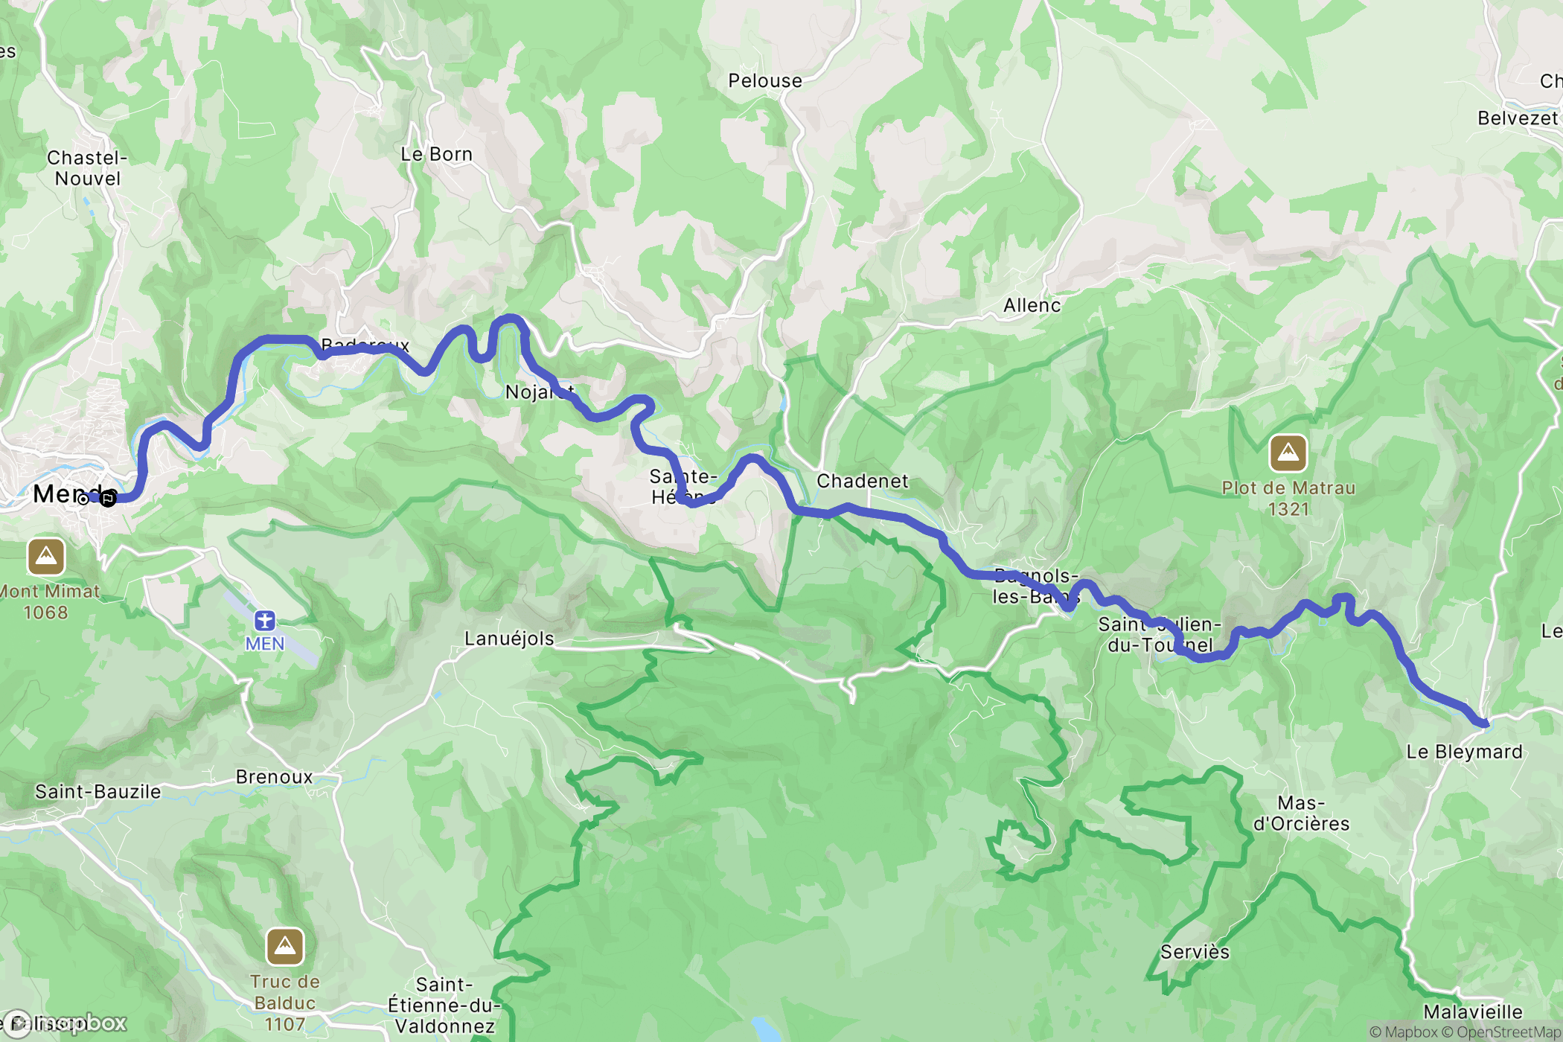Click the blue route endpoint near Le Bleymard
This screenshot has height=1042, width=1563.
[1483, 723]
